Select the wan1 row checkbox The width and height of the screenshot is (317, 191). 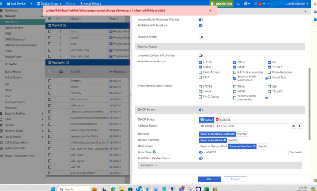click(50, 32)
